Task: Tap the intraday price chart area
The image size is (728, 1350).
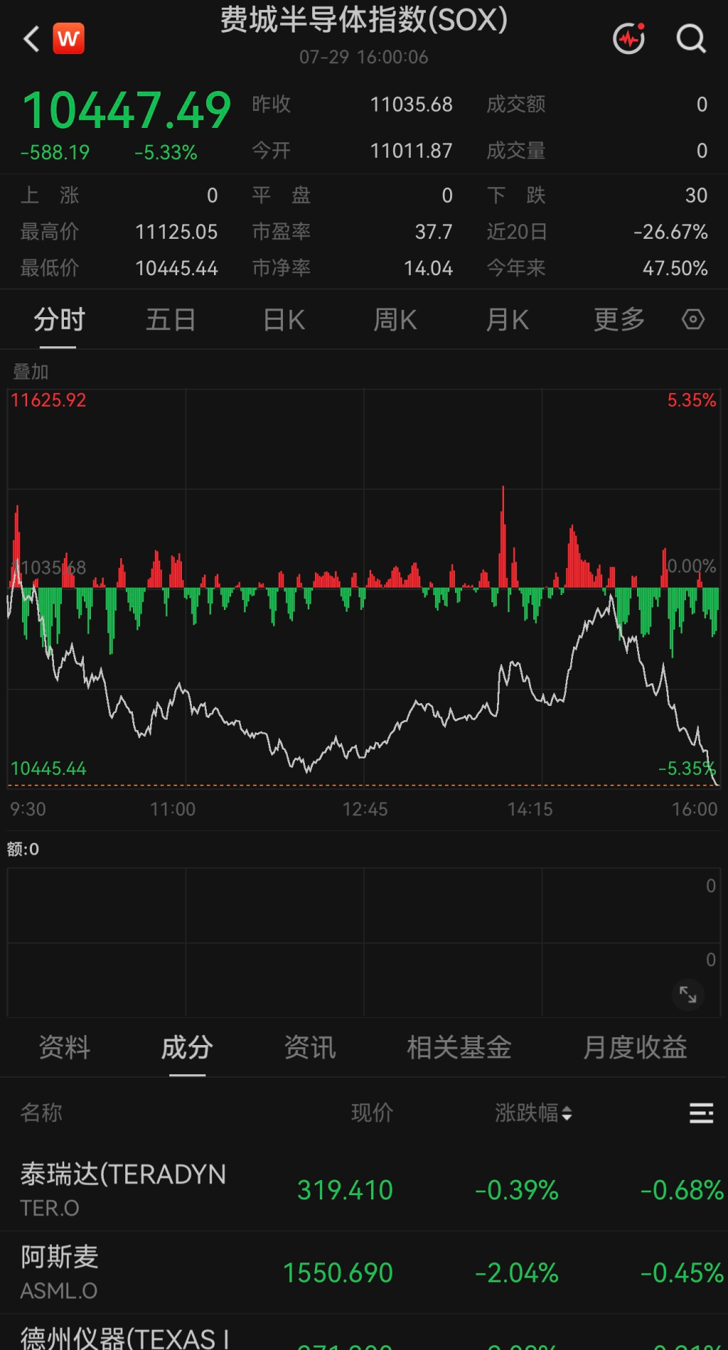Action: point(364,589)
